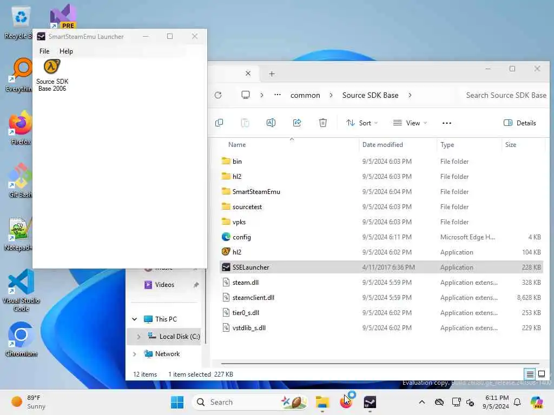Expand the hidden breadcrumb path ellipsis
The image size is (554, 415).
tap(278, 95)
